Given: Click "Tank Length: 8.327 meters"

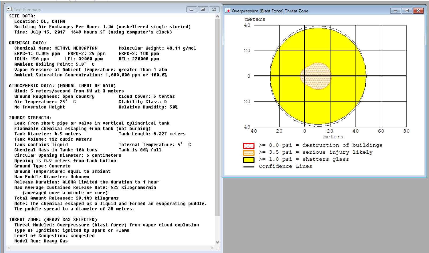Looking at the screenshot, I should (x=152, y=134).
